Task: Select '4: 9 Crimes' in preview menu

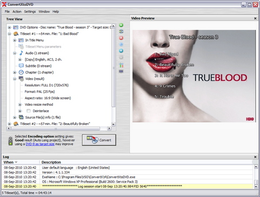Action: pos(165,86)
